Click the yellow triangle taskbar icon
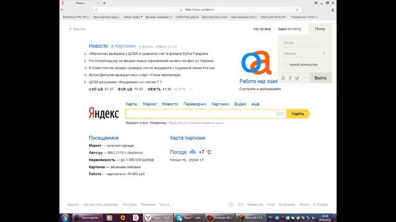This screenshot has width=396, height=222. click(123, 218)
